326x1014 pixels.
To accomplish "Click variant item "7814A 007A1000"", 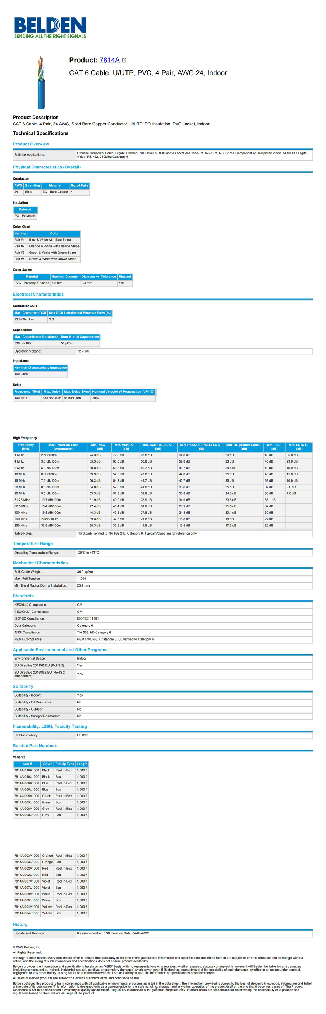I will click(x=27, y=882).
